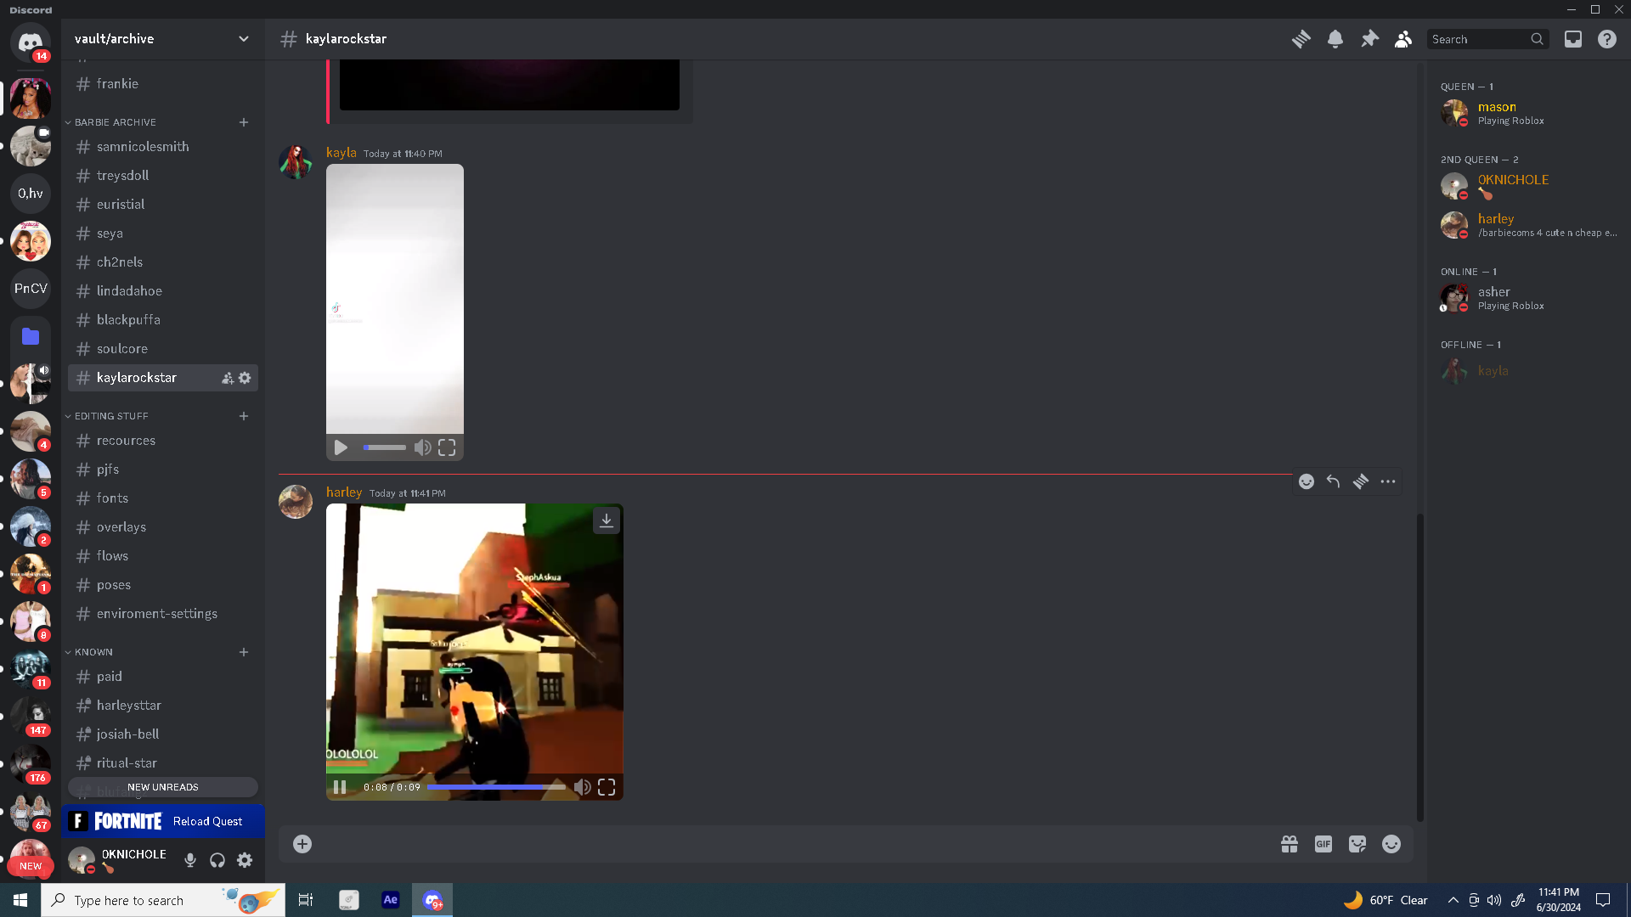Image resolution: width=1631 pixels, height=917 pixels.
Task: Open Task View on taskbar
Action: 306,900
